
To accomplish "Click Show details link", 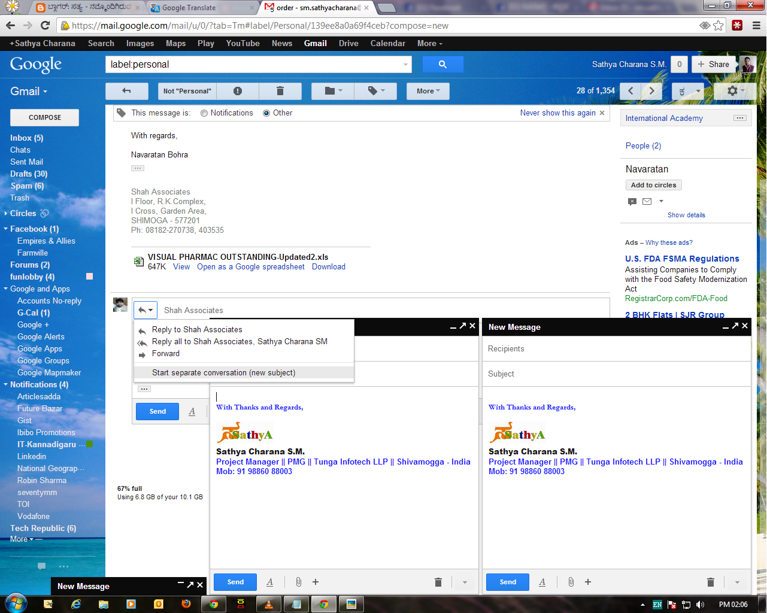I will [x=686, y=215].
